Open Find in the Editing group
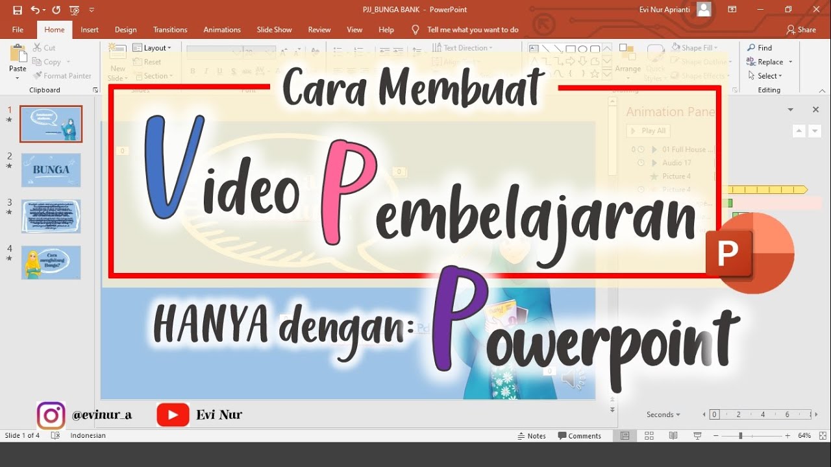Viewport: 831px width, 467px height. click(760, 48)
